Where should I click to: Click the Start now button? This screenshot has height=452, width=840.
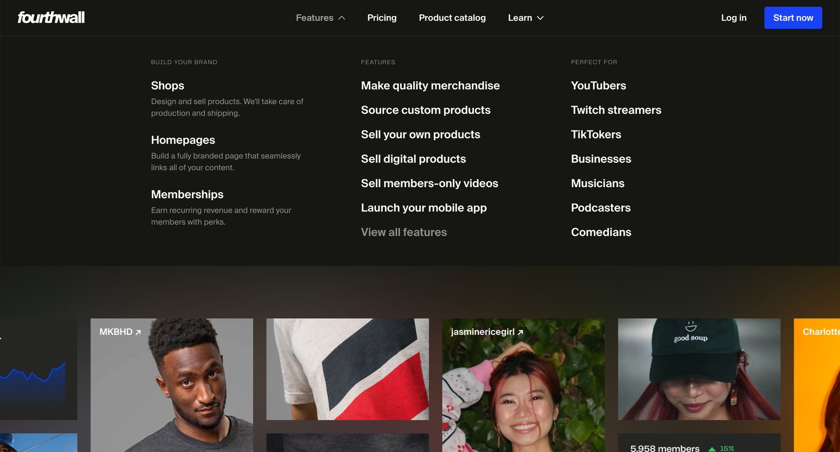793,18
